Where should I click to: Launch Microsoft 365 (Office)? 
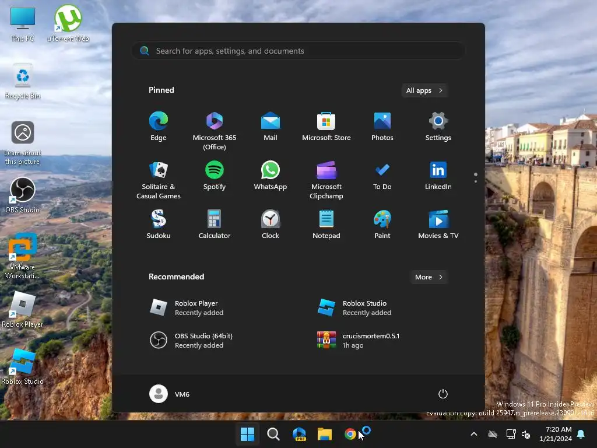point(215,131)
